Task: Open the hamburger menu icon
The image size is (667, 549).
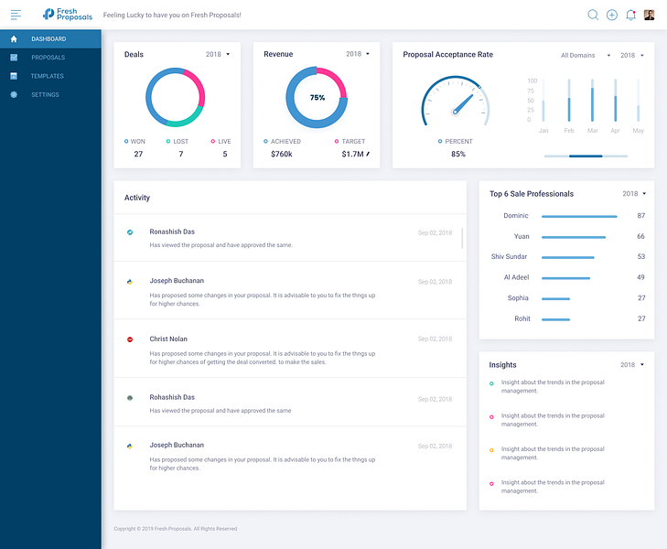Action: tap(16, 15)
